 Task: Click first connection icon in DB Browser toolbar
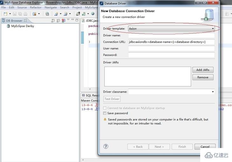[x=53, y=20]
